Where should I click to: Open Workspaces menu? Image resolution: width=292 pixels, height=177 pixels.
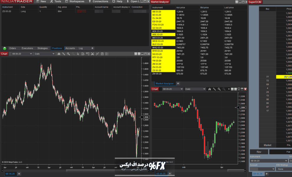[x=75, y=1]
